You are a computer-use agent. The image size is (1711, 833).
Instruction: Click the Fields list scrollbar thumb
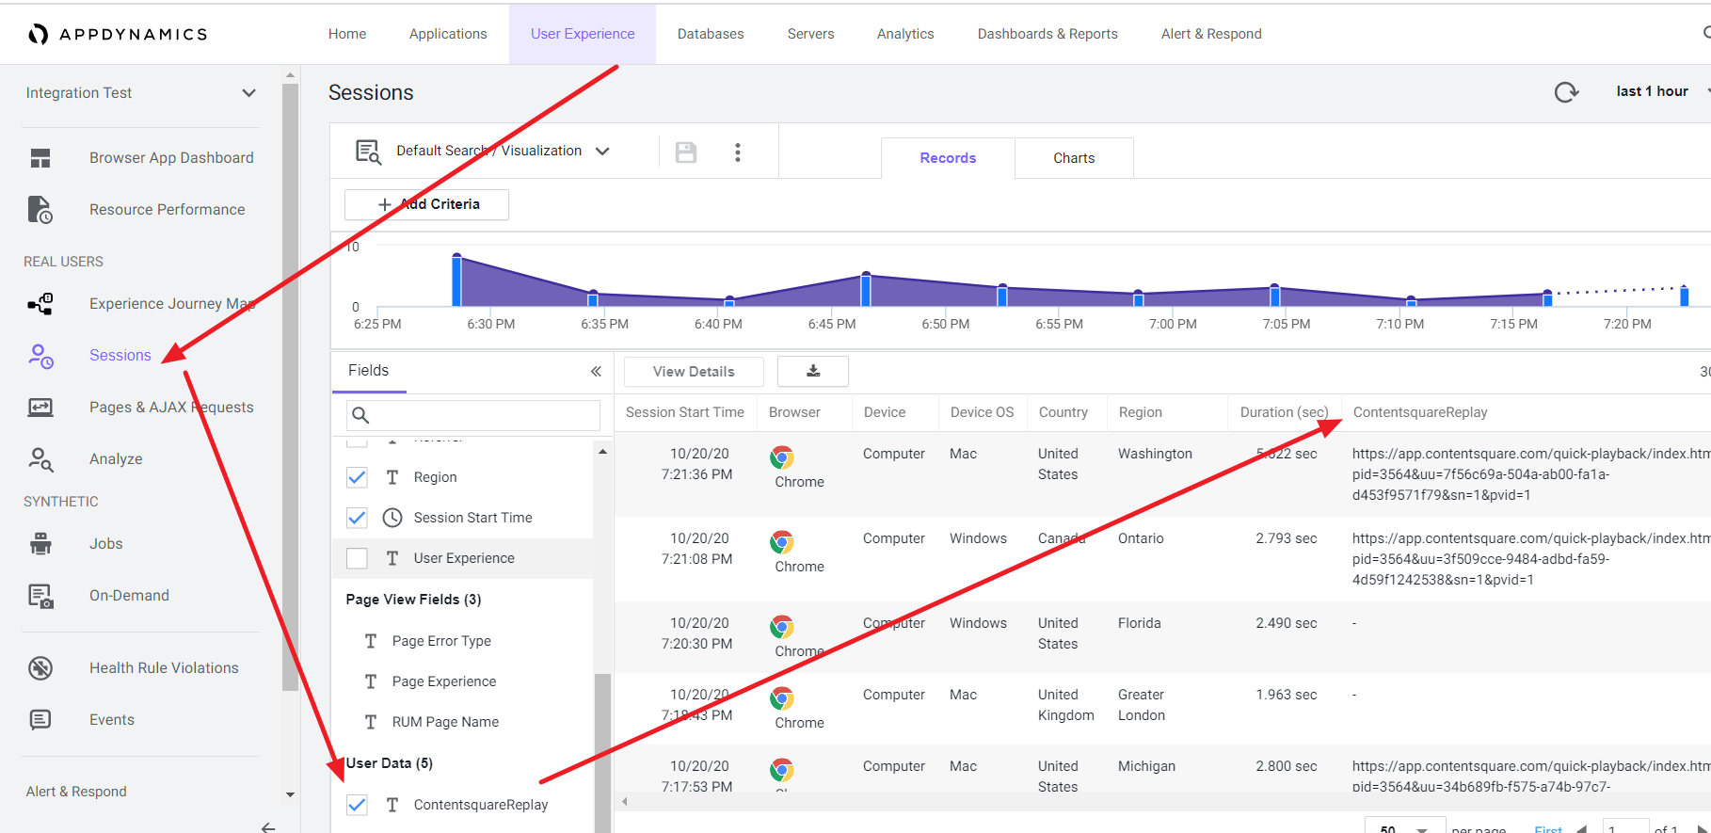click(x=602, y=753)
